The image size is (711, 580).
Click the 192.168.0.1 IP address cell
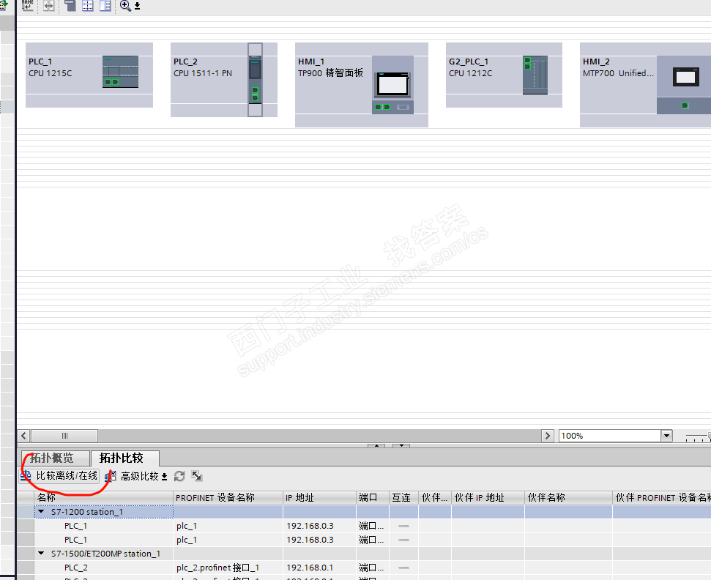(320, 568)
